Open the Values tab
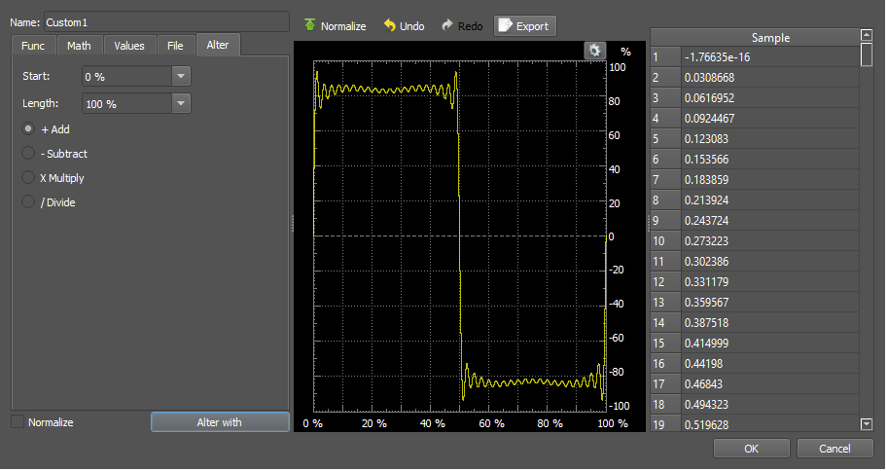 click(129, 46)
